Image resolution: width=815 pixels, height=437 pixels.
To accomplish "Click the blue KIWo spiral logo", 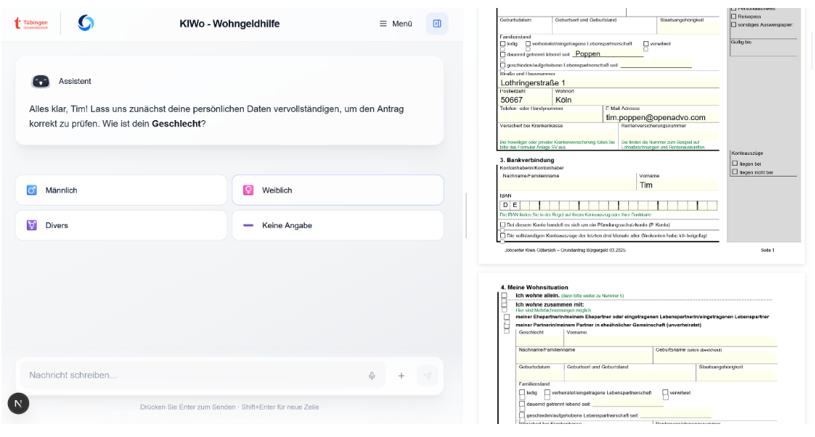I will (85, 23).
